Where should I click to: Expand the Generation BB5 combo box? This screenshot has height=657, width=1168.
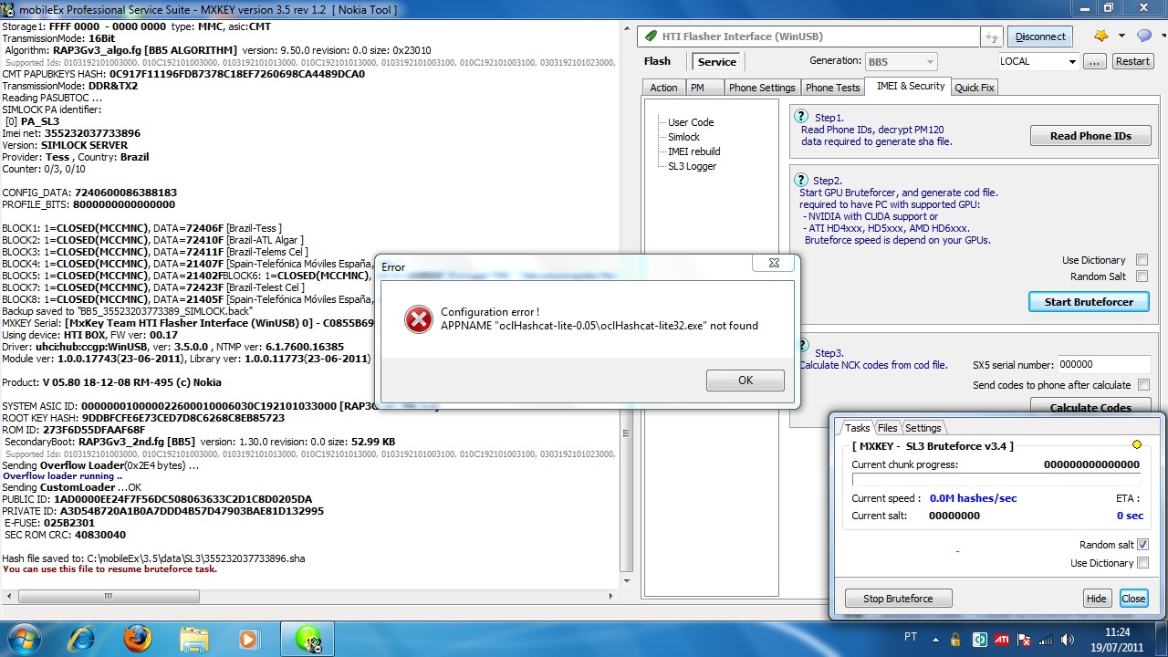[929, 62]
